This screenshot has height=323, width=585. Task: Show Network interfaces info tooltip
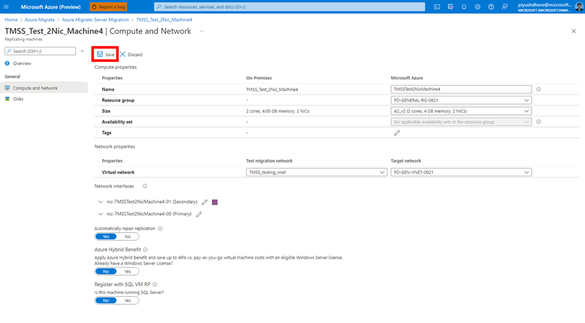145,186
